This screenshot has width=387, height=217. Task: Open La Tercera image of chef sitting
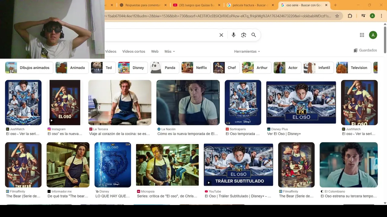click(120, 102)
